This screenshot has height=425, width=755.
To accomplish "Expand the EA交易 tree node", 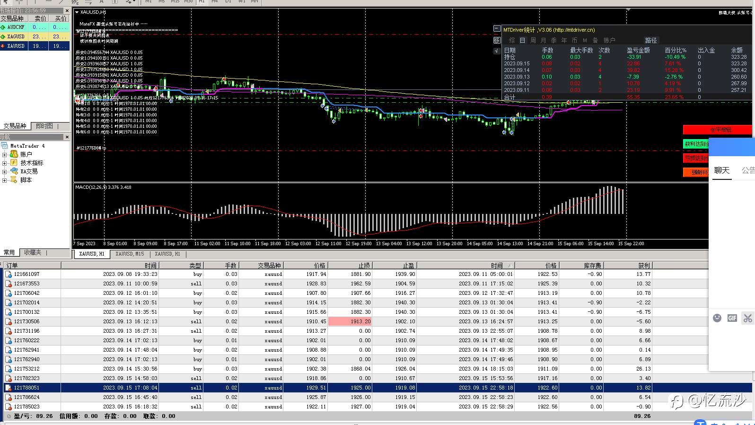I will 5,171.
